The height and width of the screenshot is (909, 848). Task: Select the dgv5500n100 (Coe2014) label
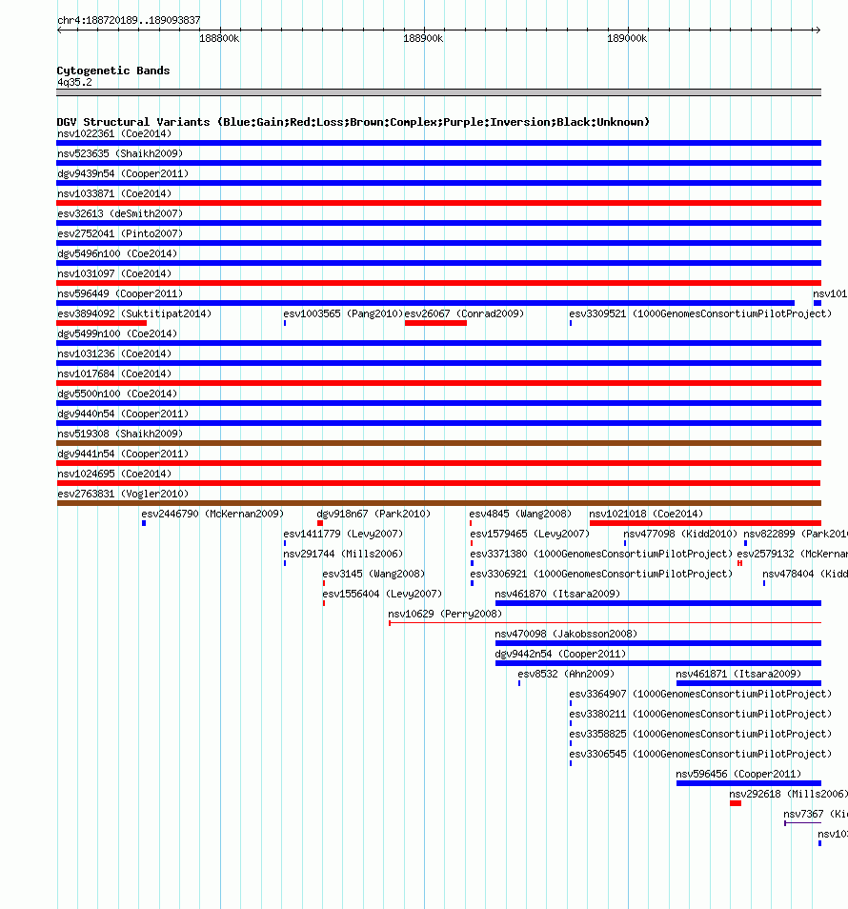pyautogui.click(x=117, y=394)
